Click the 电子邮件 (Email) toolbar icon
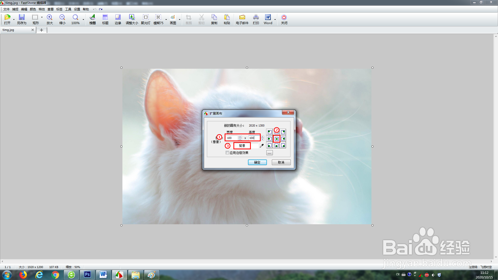The width and height of the screenshot is (498, 280). (x=242, y=19)
